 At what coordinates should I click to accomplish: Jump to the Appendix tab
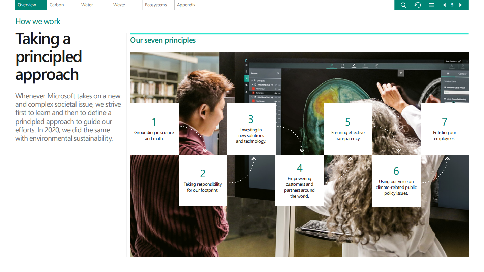click(186, 5)
